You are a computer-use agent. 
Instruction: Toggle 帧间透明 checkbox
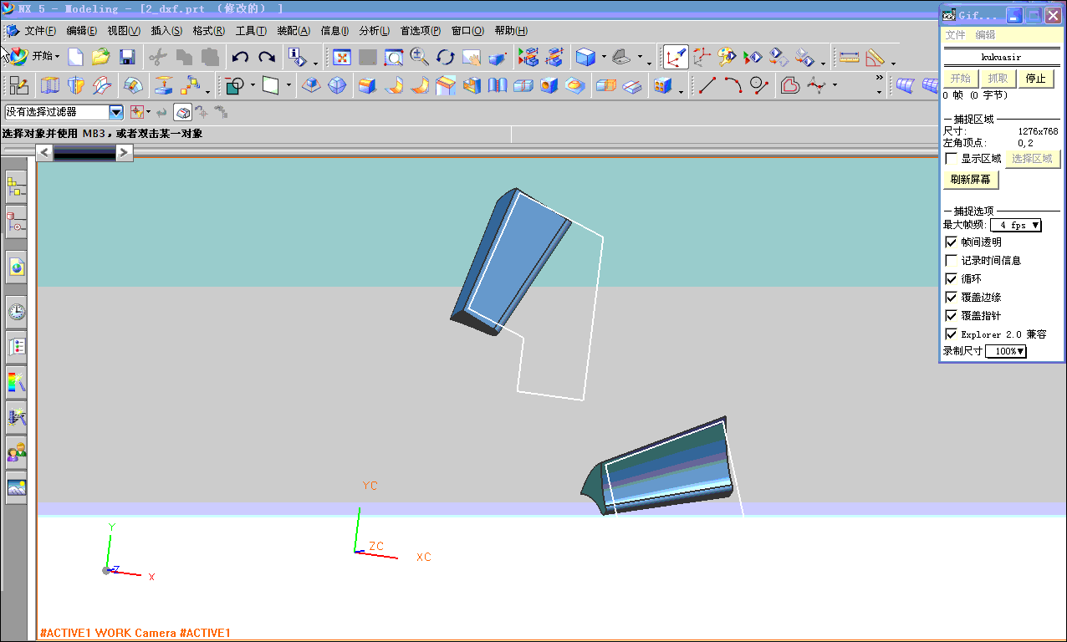tap(951, 242)
